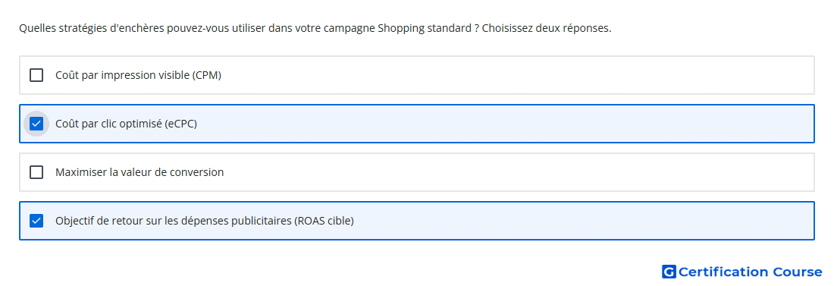
Task: Uncheck the Coût par clic optimisé checkbox
Action: [x=36, y=124]
